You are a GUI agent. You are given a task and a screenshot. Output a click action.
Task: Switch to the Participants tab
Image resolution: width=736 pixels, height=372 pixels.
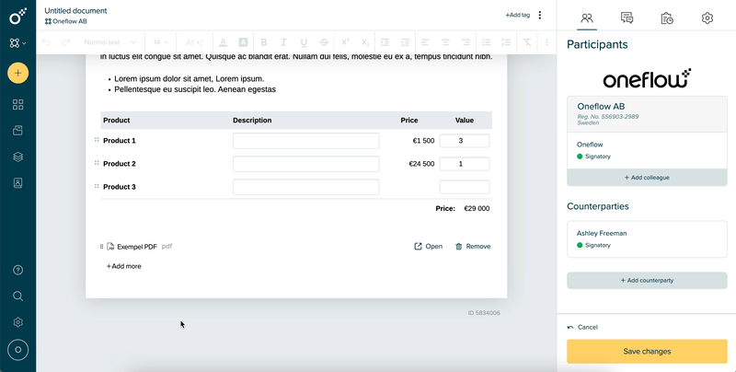pos(587,18)
